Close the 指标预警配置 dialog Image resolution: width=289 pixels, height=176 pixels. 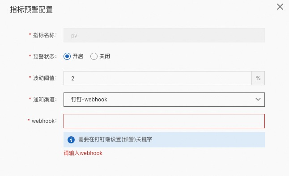click(x=280, y=7)
